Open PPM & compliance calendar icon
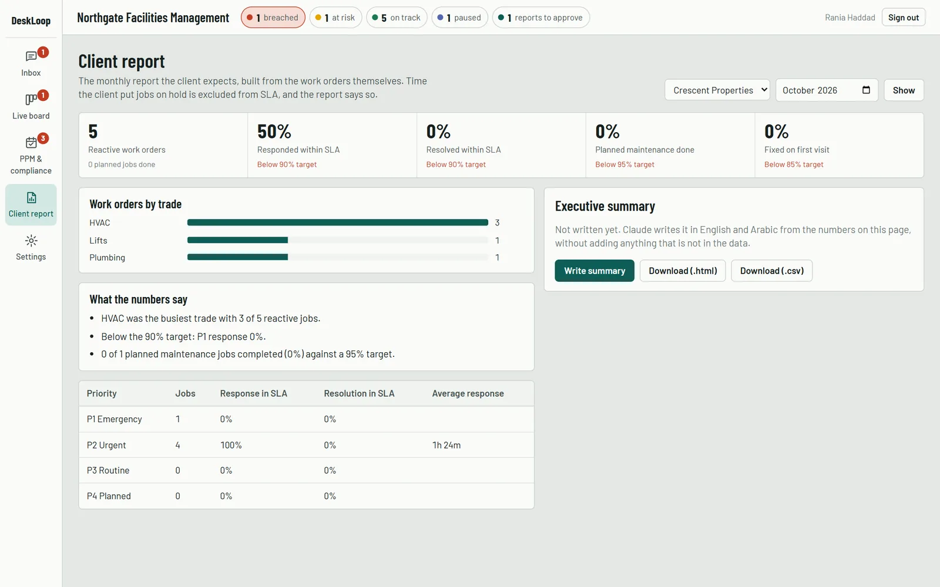This screenshot has width=940, height=587. pyautogui.click(x=31, y=142)
